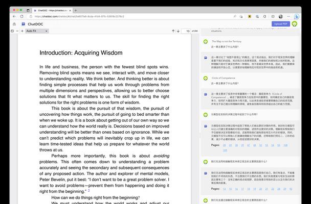Go back with the browser back arrow
311x204 pixels.
(x=14, y=16)
